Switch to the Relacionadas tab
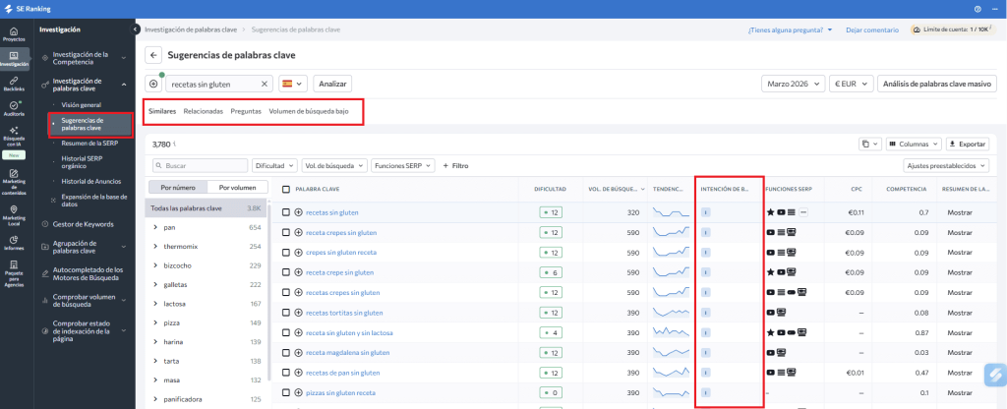The image size is (1007, 409). pyautogui.click(x=203, y=111)
